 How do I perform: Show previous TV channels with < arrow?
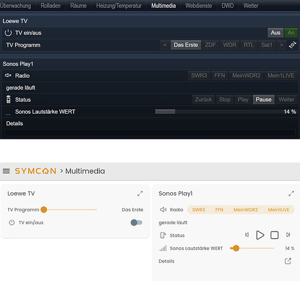tap(165, 45)
